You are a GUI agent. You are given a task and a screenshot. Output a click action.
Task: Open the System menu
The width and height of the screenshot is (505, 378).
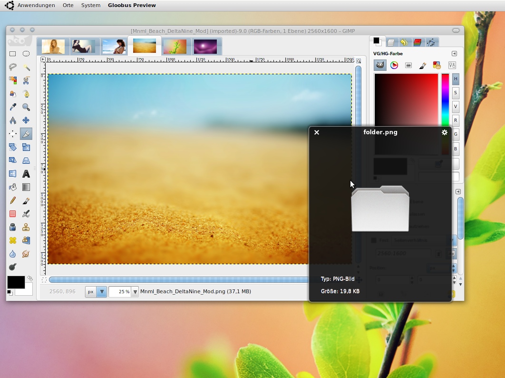click(91, 5)
